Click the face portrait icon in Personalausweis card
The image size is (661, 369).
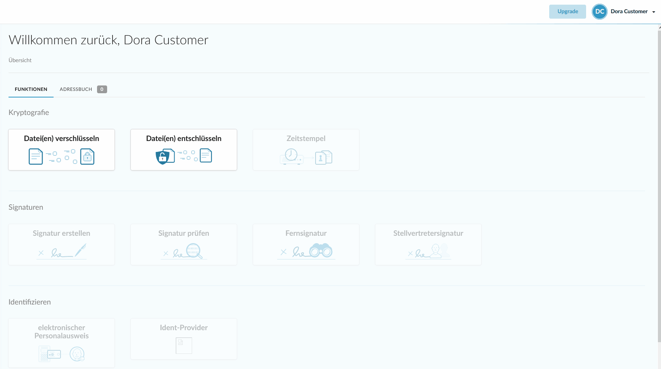click(77, 354)
